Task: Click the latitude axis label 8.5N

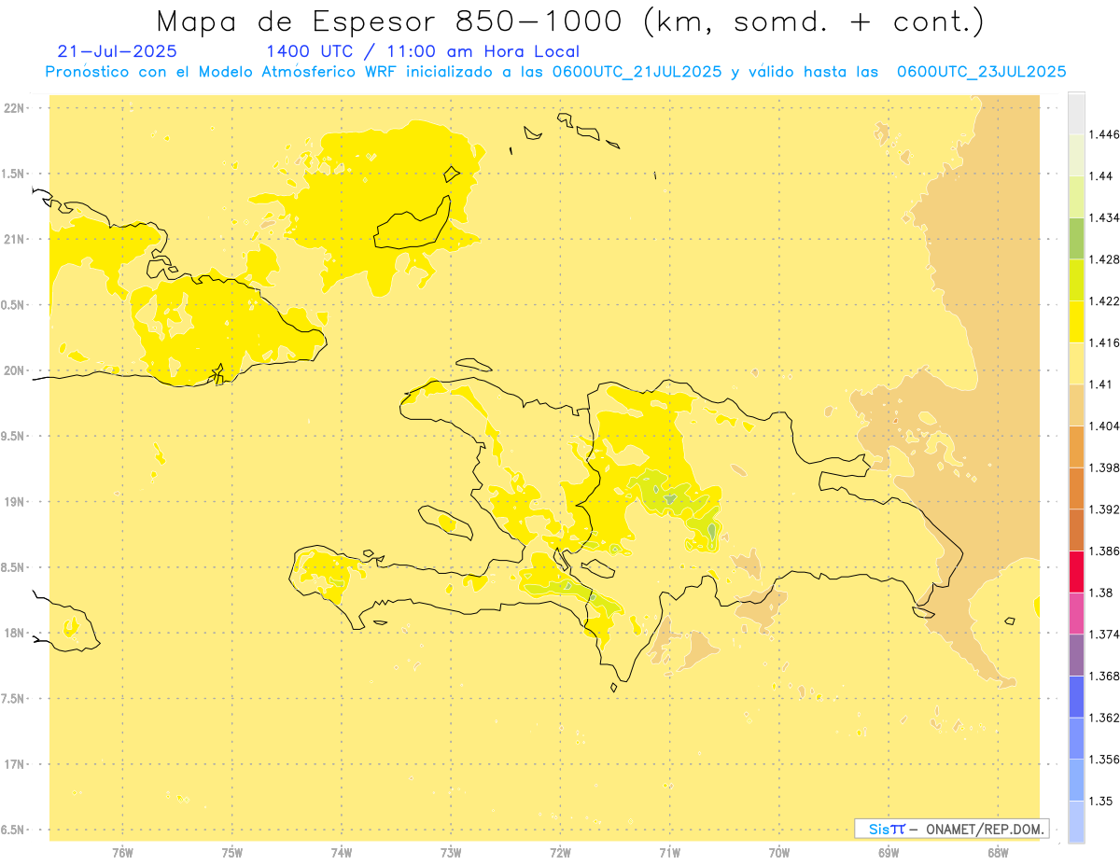Action: 14,567
